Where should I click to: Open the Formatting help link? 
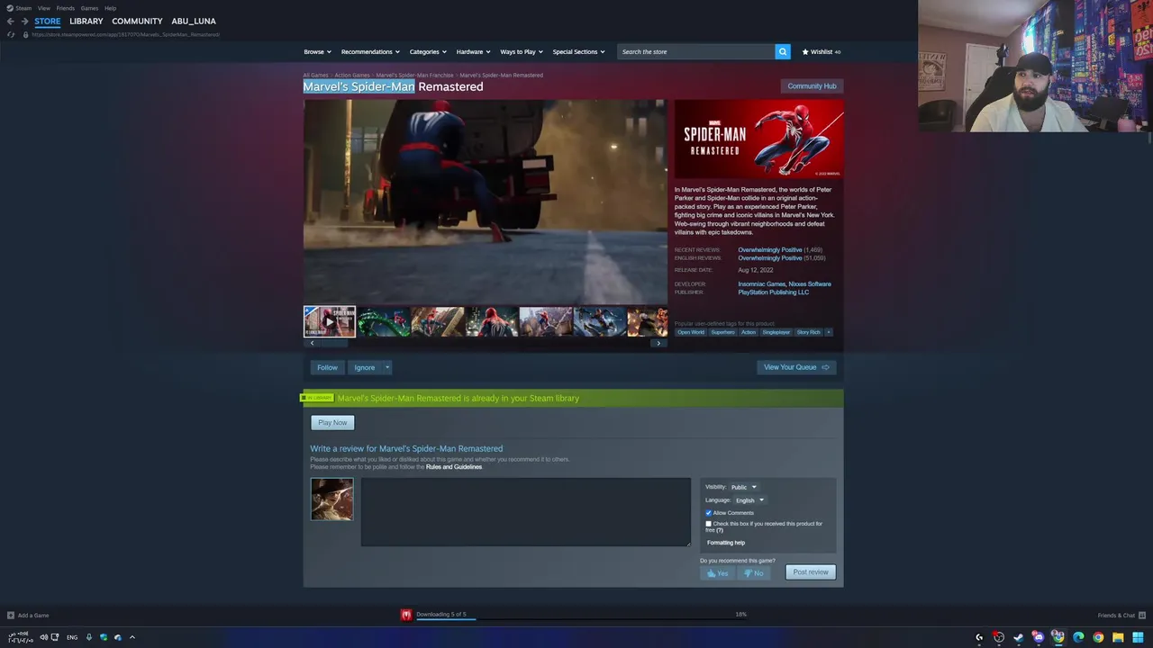pos(726,543)
